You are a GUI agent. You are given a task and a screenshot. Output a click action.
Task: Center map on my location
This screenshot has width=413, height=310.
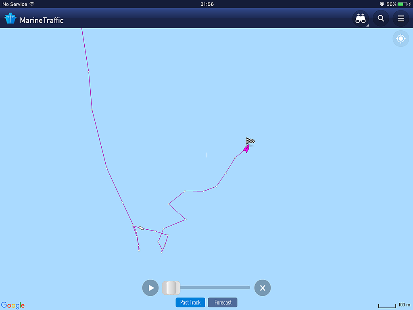(x=400, y=39)
